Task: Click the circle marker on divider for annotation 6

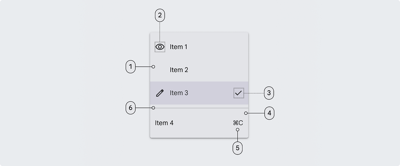Action: tap(153, 108)
